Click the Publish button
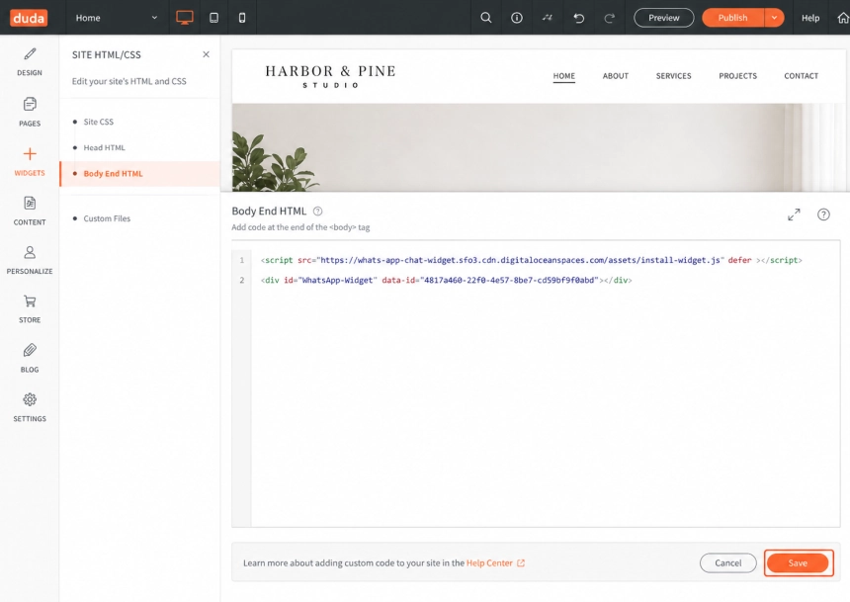The height and width of the screenshot is (602, 850). tap(732, 18)
